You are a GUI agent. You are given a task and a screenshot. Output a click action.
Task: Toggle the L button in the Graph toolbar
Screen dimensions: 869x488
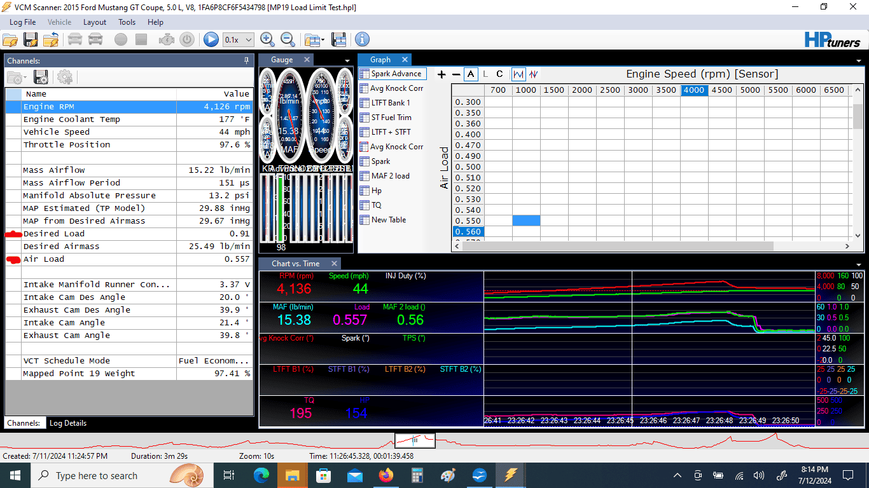click(x=486, y=74)
